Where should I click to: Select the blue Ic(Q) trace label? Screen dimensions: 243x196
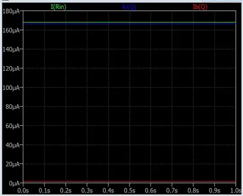pyautogui.click(x=129, y=7)
